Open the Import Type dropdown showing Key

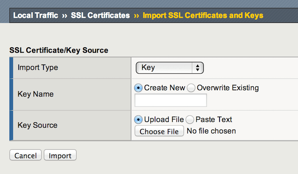pos(169,68)
